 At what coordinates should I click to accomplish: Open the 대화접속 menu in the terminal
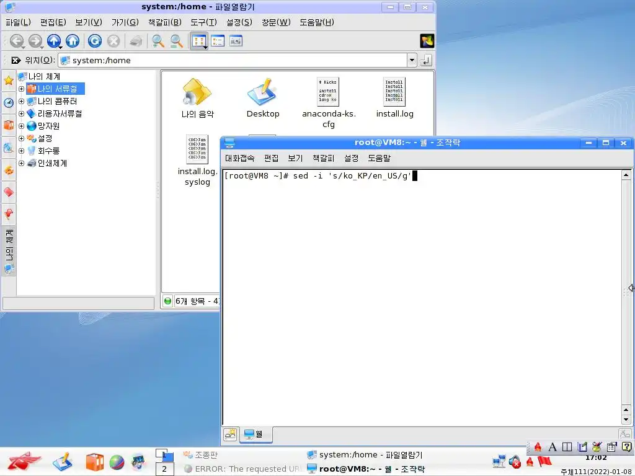240,158
